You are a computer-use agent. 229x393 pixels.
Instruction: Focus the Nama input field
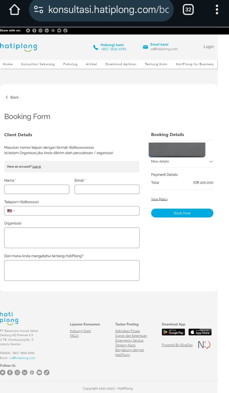coord(37,189)
